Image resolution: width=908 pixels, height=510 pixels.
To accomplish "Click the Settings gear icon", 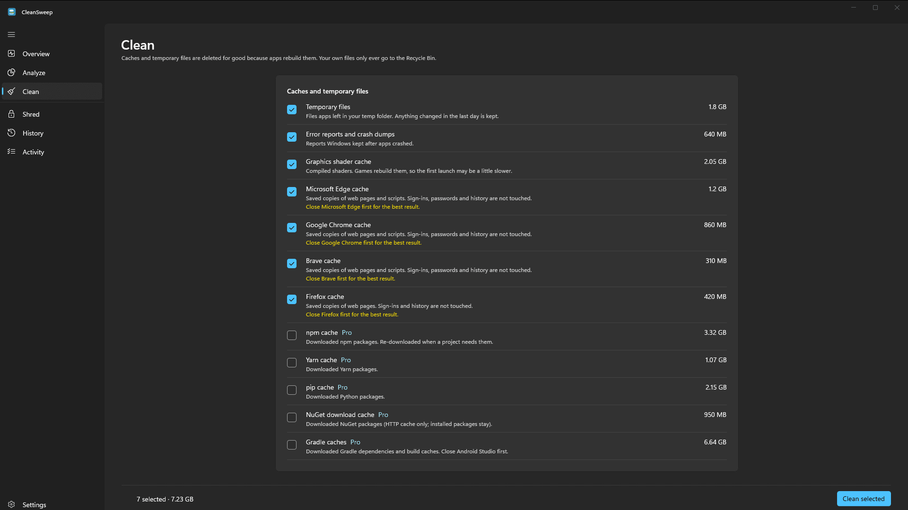I will (x=11, y=504).
